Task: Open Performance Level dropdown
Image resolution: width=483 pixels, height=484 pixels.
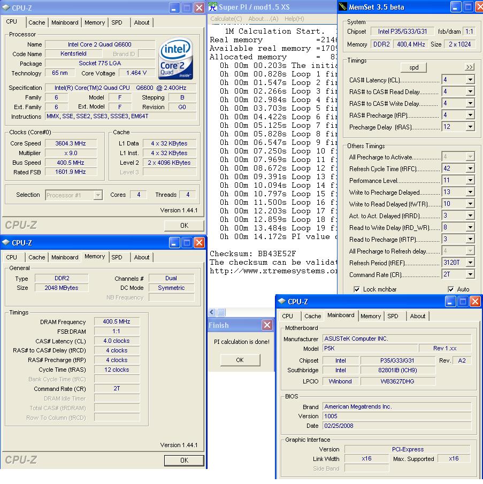Action: coord(470,180)
